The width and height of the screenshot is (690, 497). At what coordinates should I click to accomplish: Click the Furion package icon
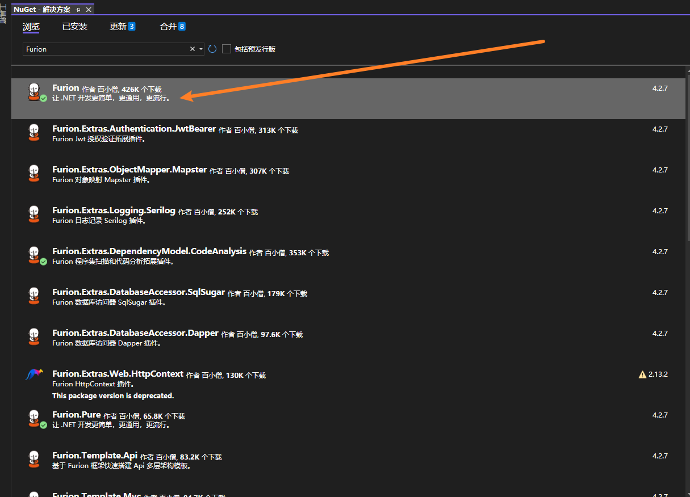[x=35, y=91]
